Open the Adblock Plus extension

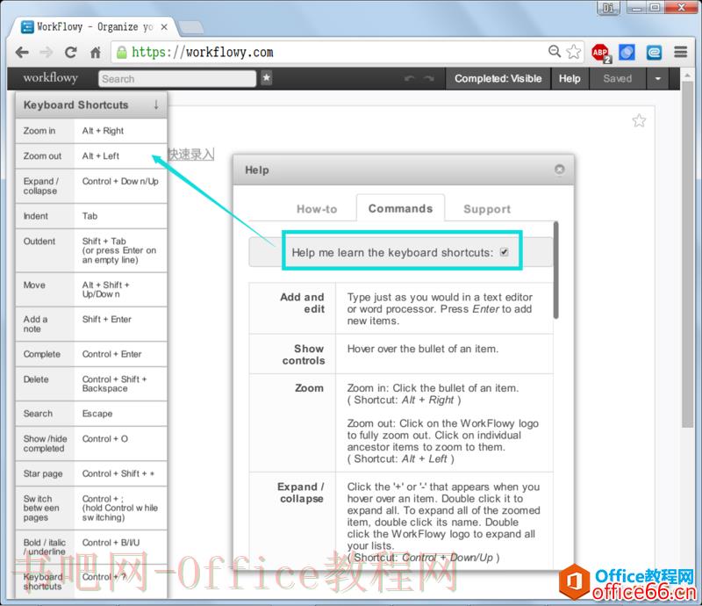coord(601,53)
